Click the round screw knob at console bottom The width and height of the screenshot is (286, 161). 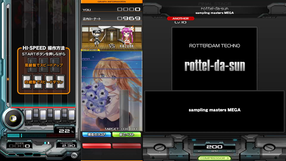(x=74, y=155)
